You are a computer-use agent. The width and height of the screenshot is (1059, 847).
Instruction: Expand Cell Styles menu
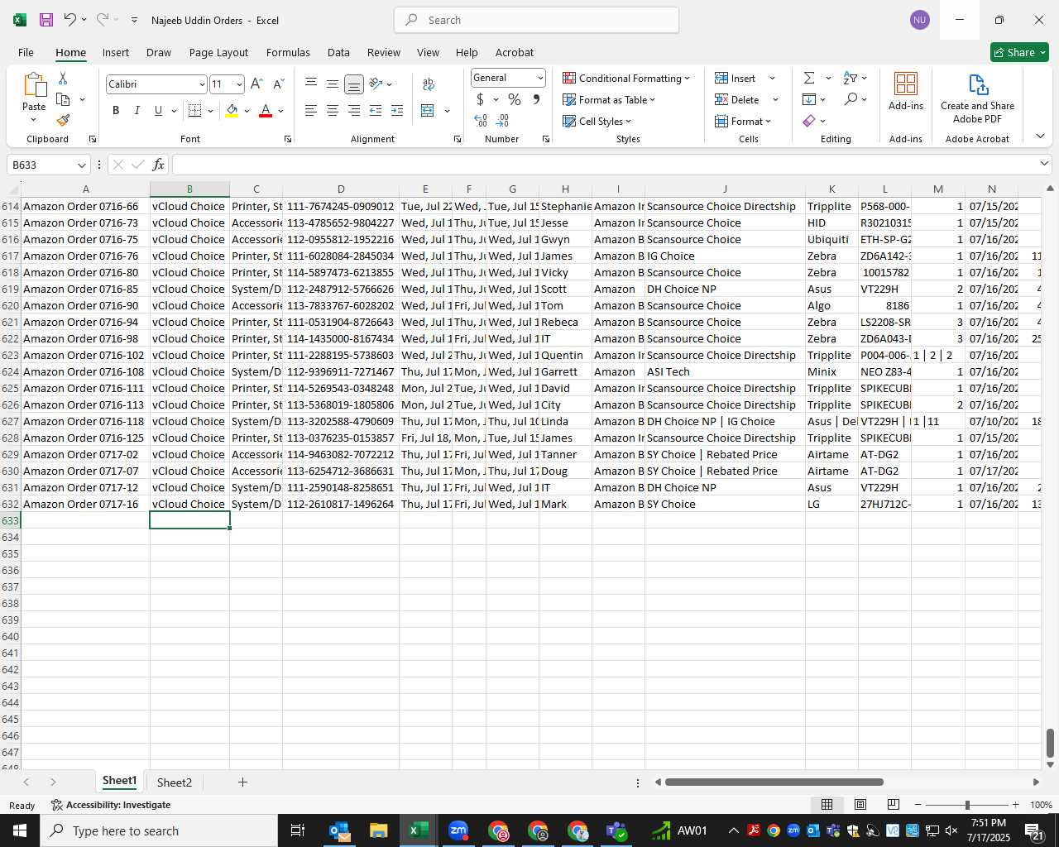(597, 121)
